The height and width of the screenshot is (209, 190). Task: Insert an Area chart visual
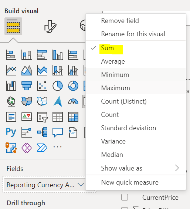(x=27, y=70)
